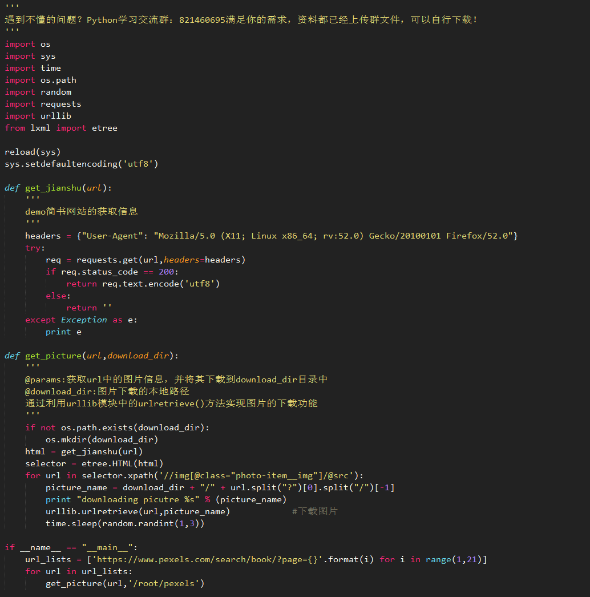Click the User-Agent headers dictionary line
The width and height of the screenshot is (590, 597).
pos(272,236)
